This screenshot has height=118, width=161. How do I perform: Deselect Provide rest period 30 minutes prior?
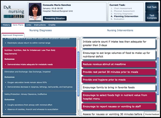coord(119,72)
